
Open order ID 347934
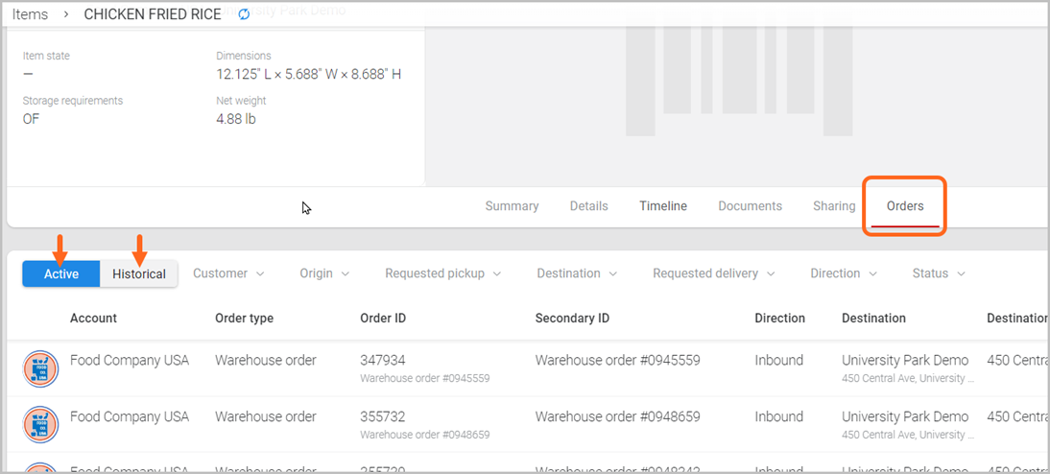383,361
